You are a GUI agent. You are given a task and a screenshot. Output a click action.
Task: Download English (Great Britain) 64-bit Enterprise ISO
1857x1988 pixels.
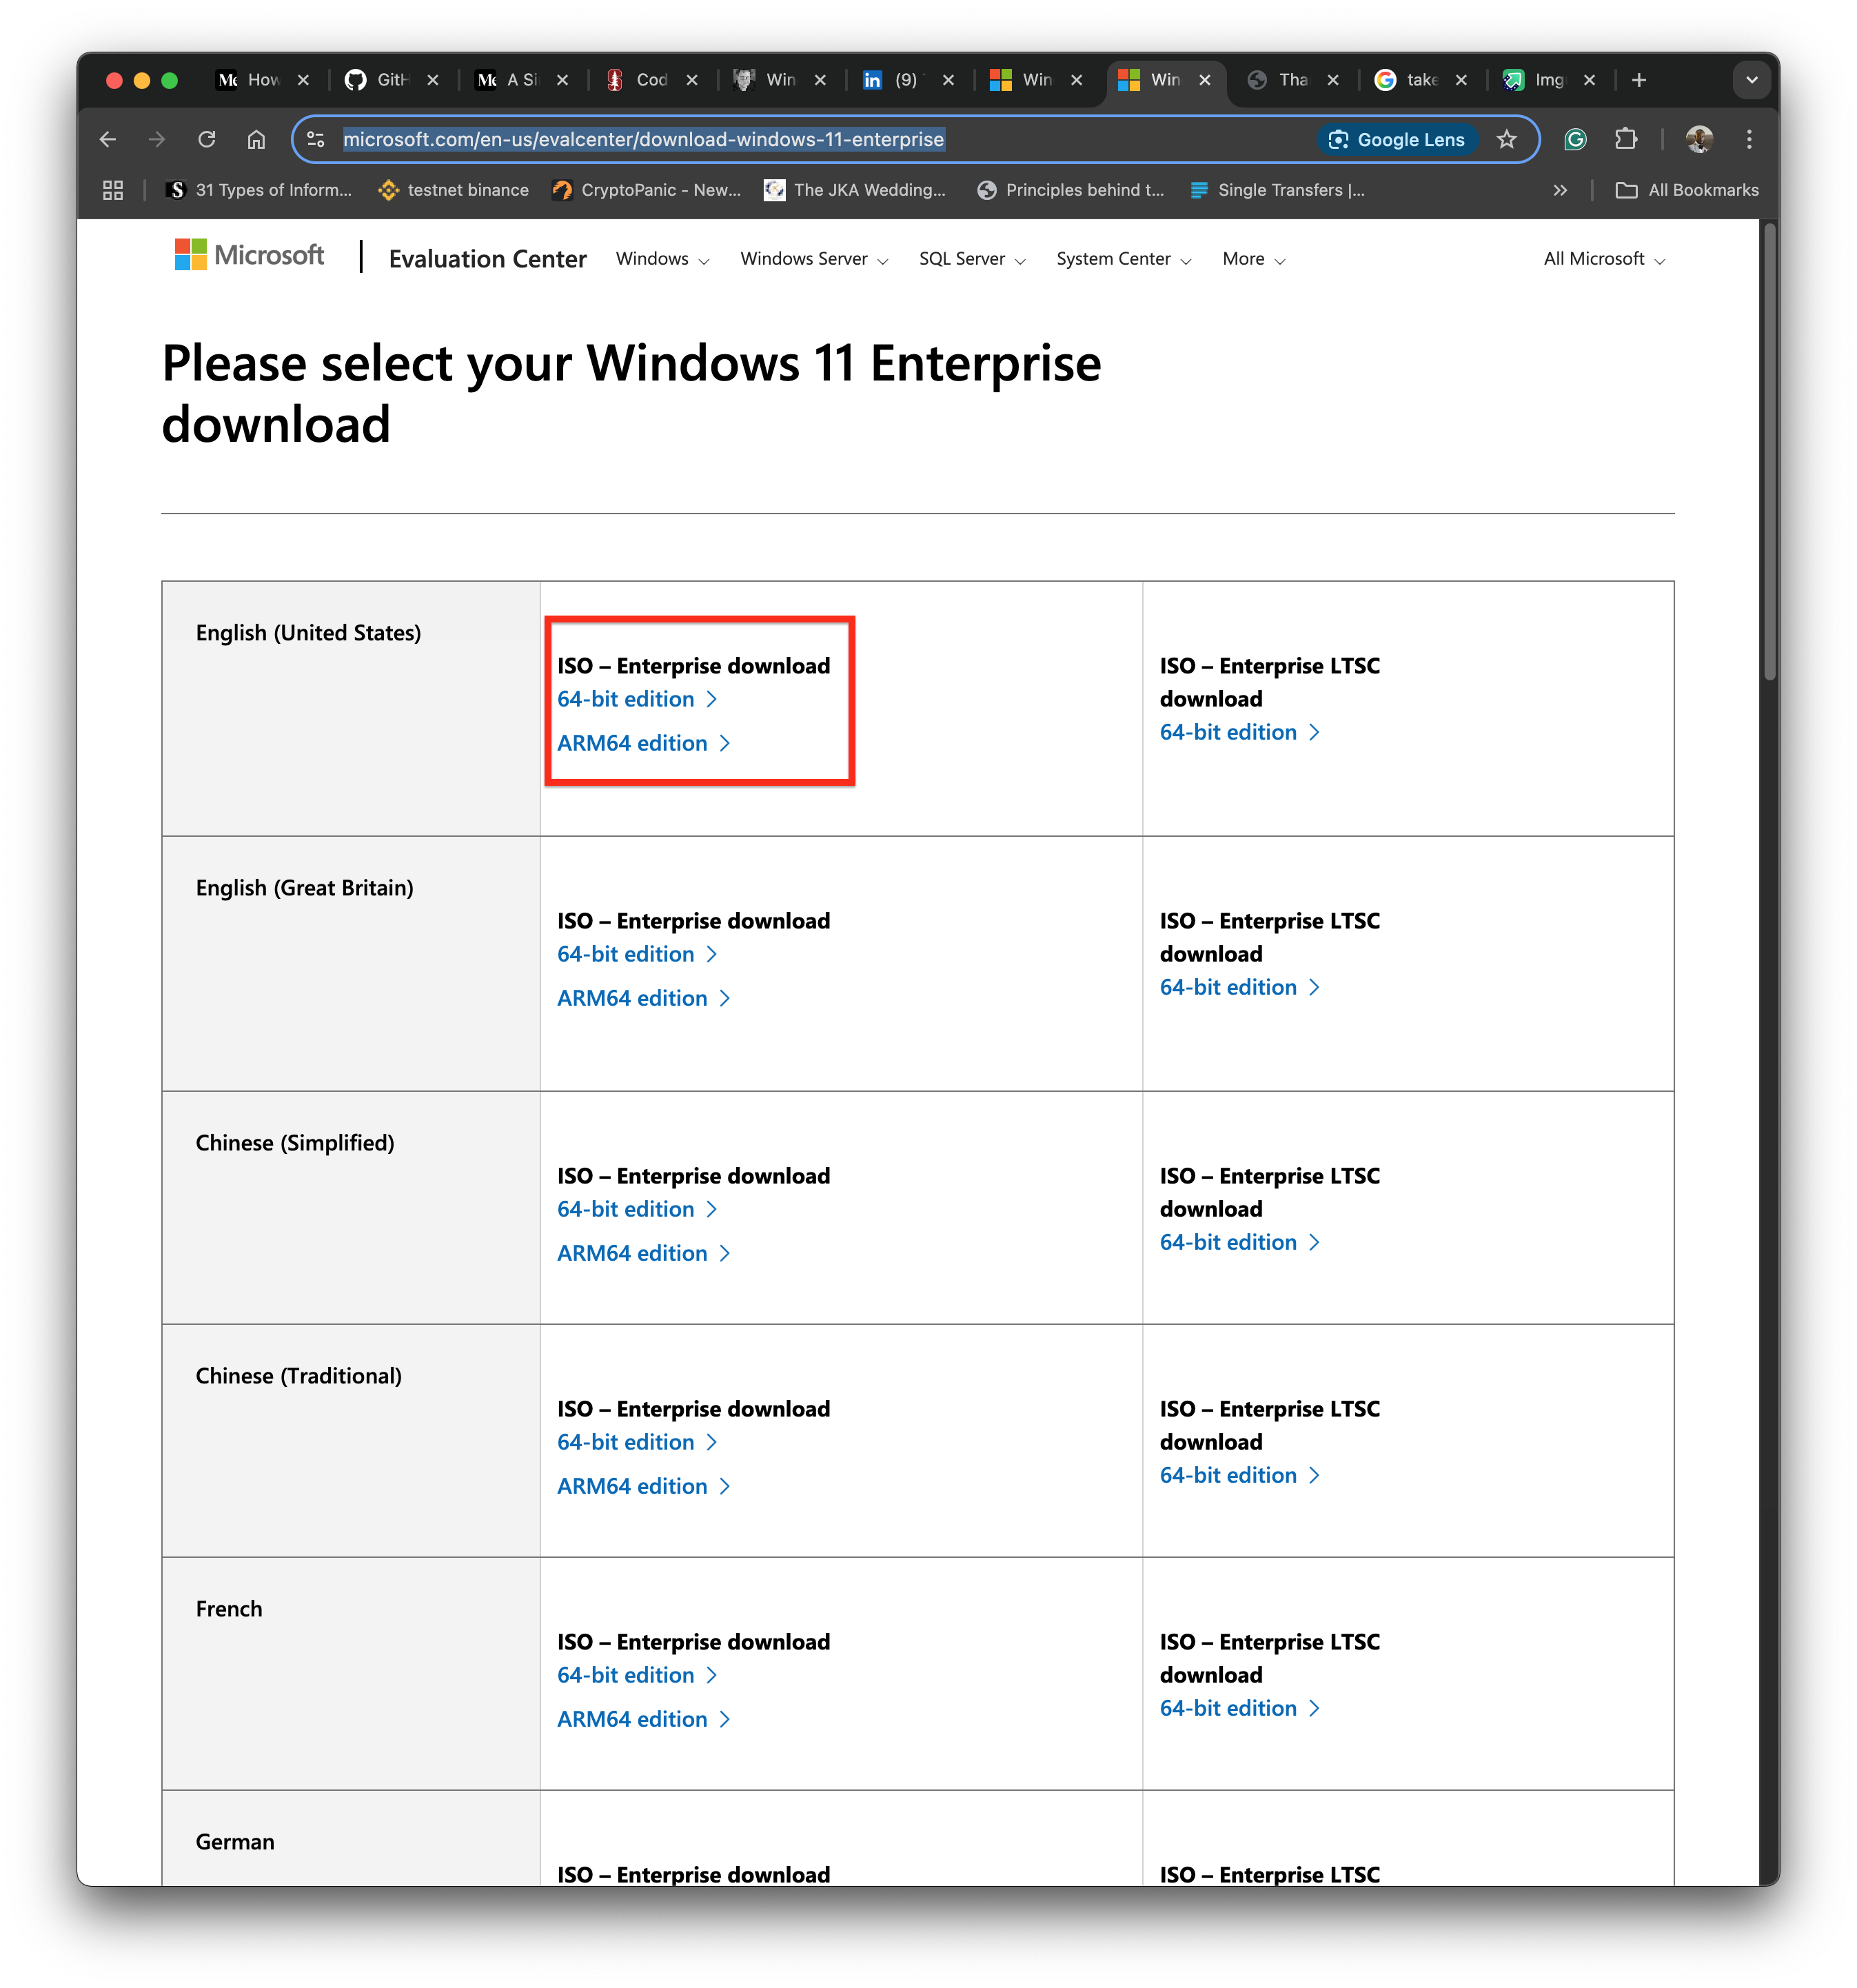[637, 954]
